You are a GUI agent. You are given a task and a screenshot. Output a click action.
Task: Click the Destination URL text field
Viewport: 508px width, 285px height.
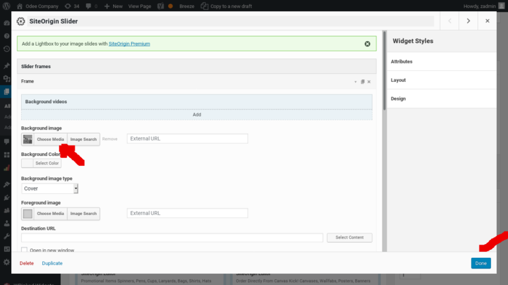coord(172,237)
